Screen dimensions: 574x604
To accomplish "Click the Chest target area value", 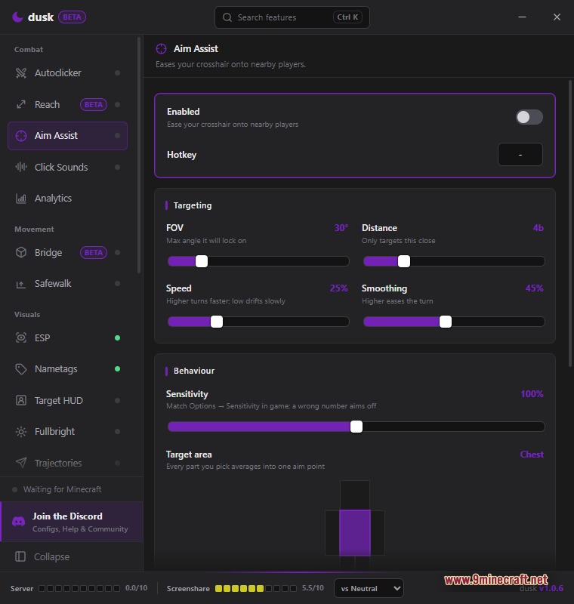I will pyautogui.click(x=532, y=455).
